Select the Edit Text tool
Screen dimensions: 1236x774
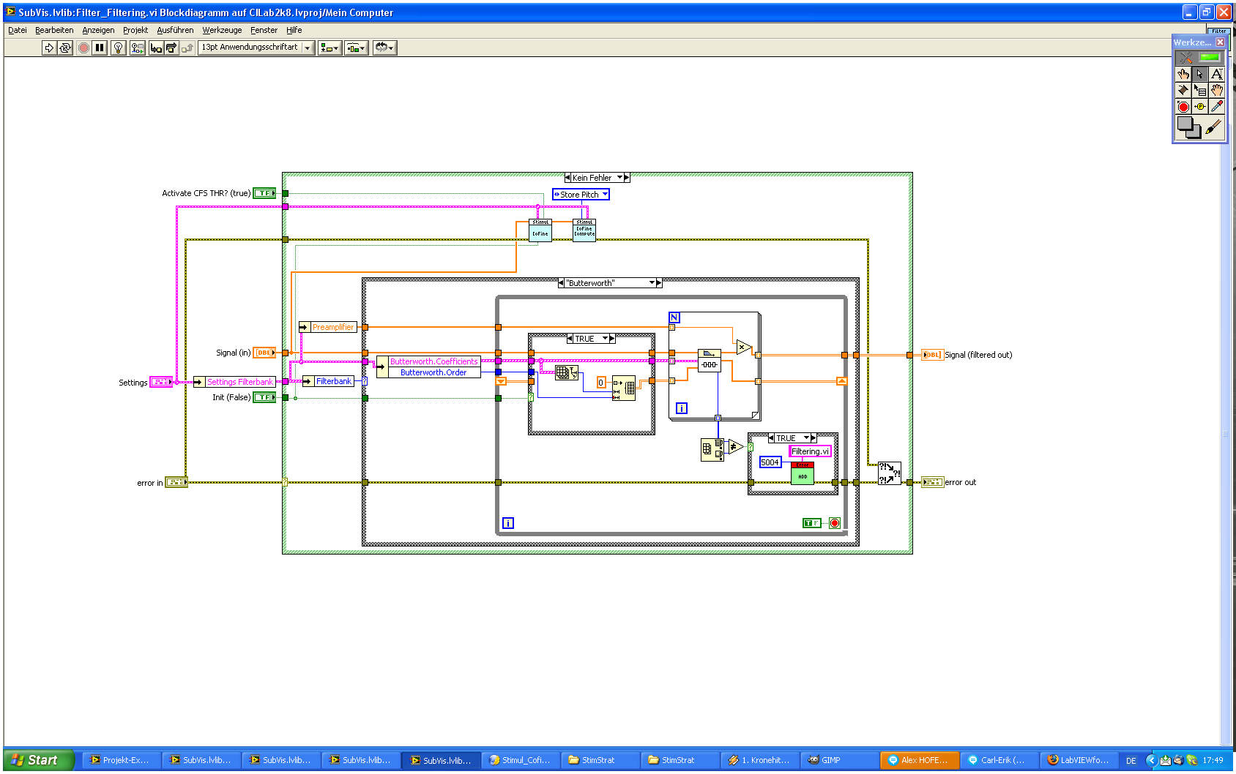pyautogui.click(x=1216, y=74)
